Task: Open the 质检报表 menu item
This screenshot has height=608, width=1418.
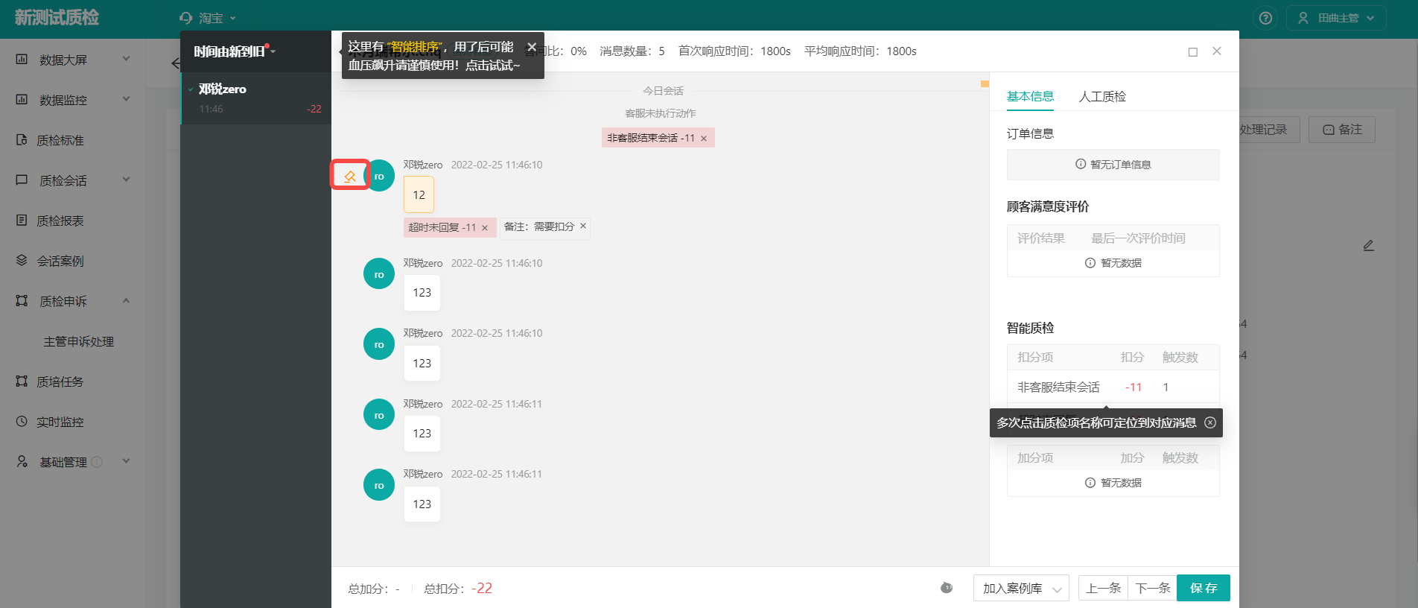Action: click(60, 221)
